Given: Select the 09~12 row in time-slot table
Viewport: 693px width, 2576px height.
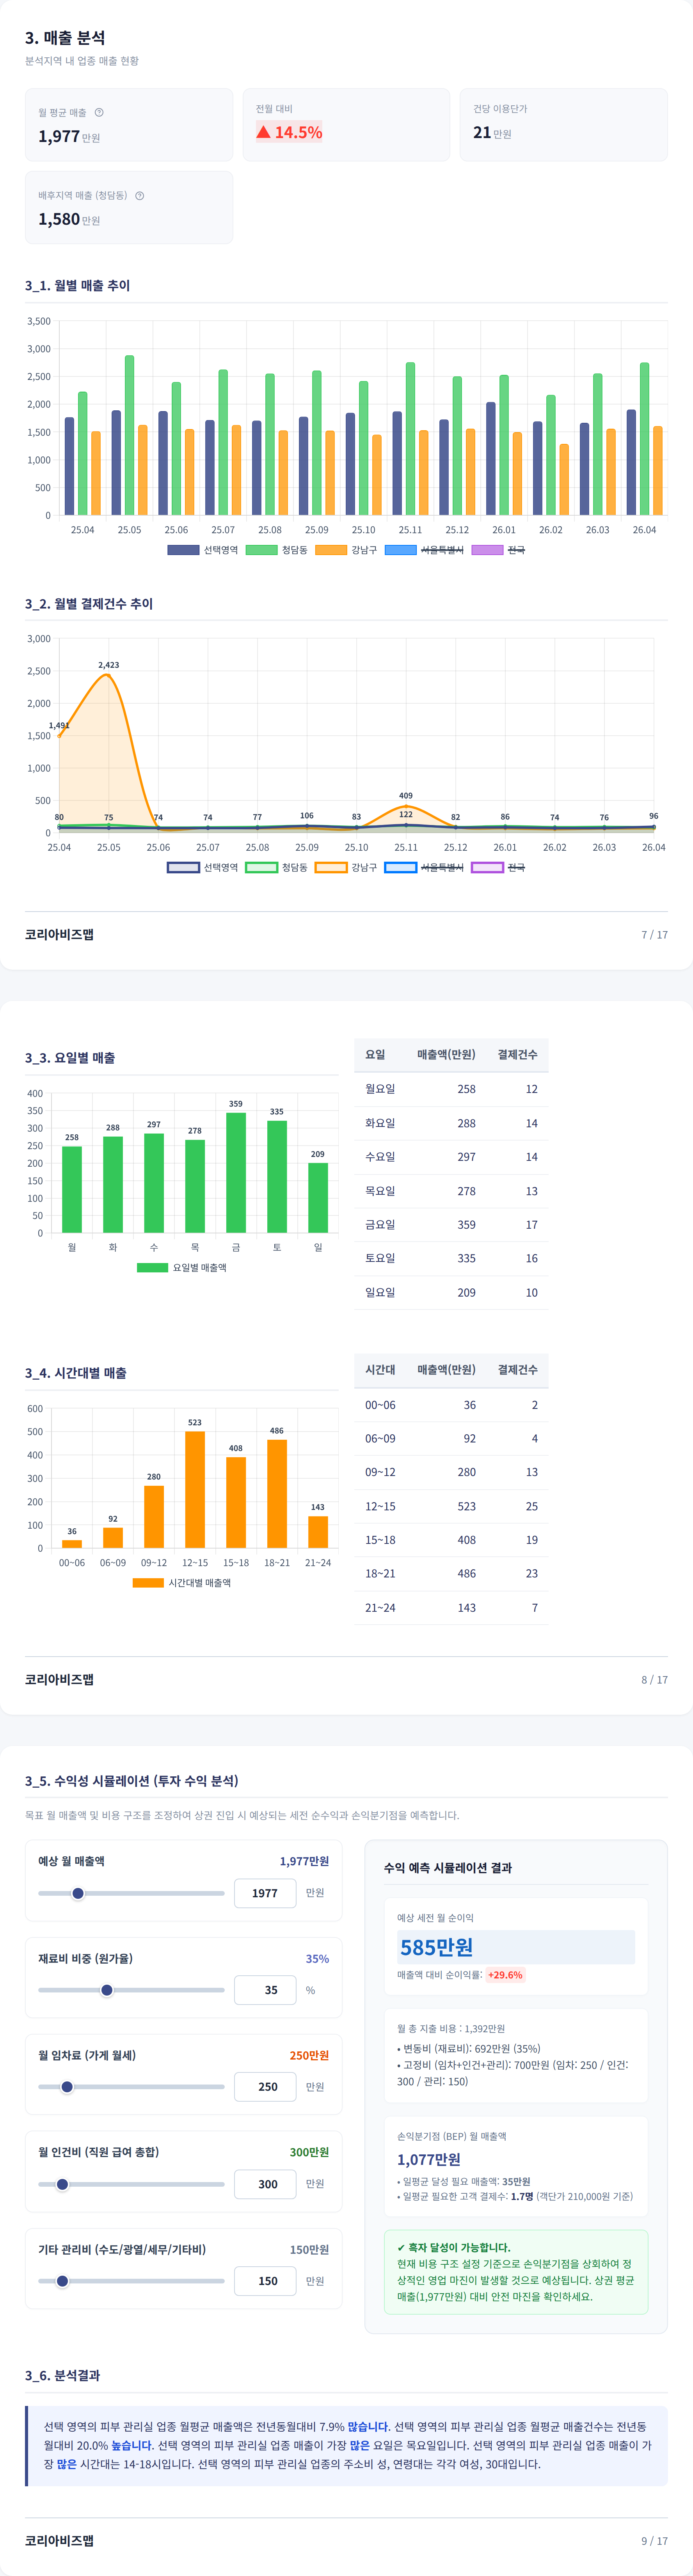Looking at the screenshot, I should pos(451,1472).
